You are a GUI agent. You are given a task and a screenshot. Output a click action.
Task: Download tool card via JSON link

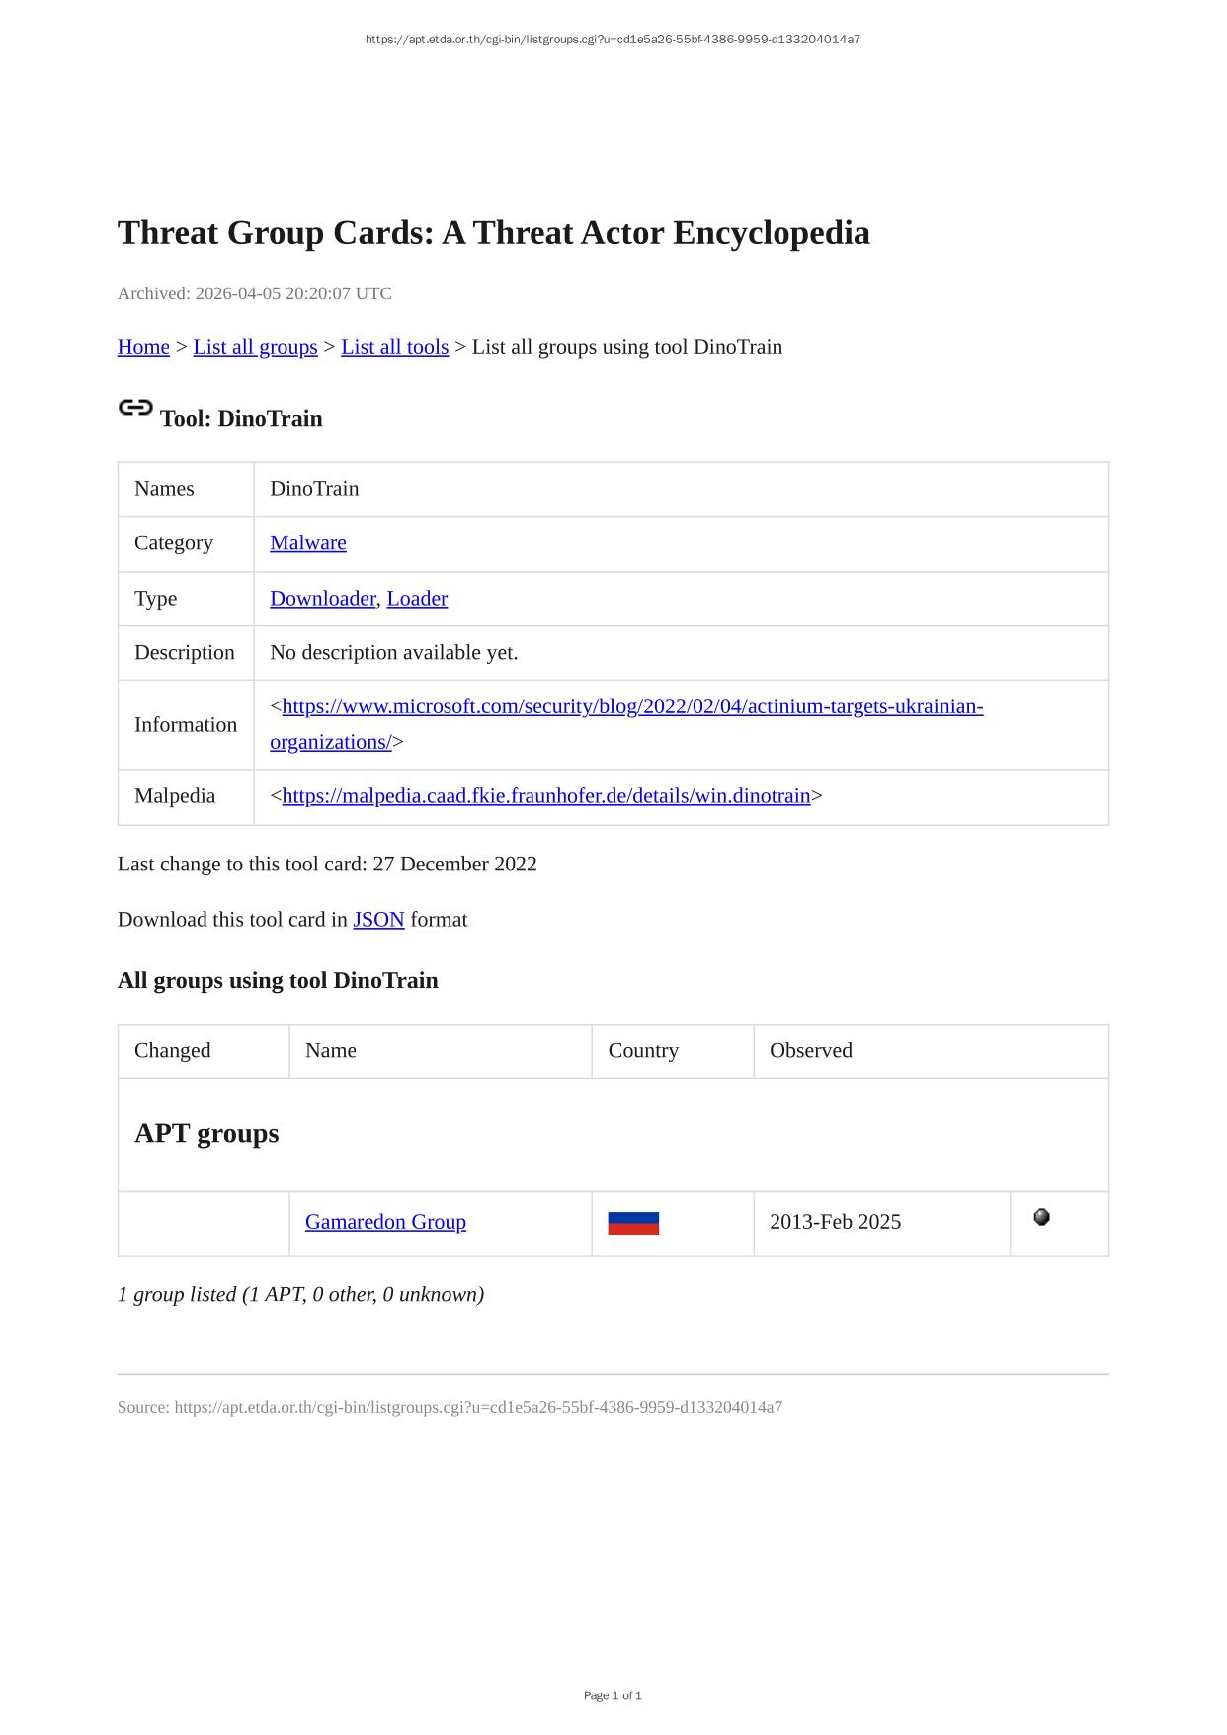(378, 919)
